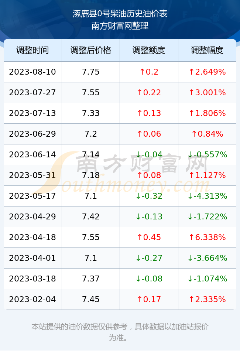
Task: Click the 调整时间 column header
Action: (32, 50)
